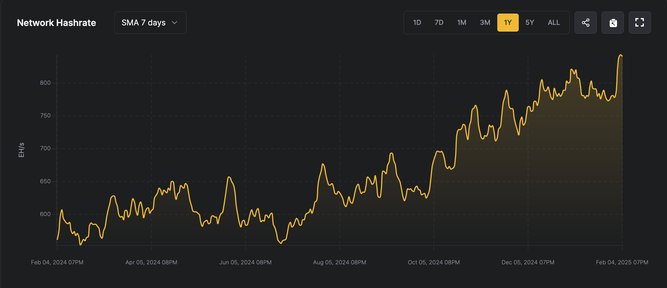667x288 pixels.
Task: Select the 1M tab
Action: (462, 23)
